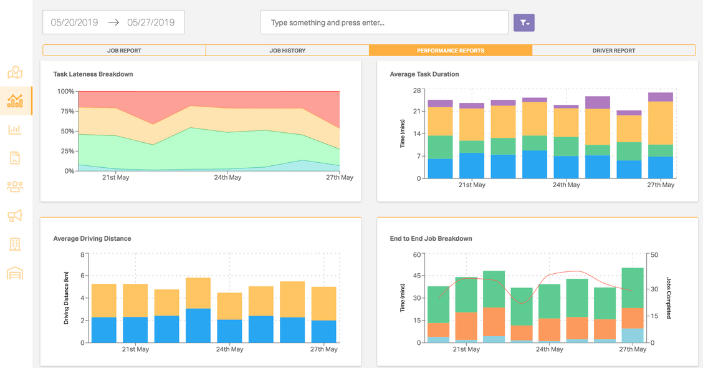703x368 pixels.
Task: Click the active analytics chart sidebar icon
Action: tap(15, 101)
